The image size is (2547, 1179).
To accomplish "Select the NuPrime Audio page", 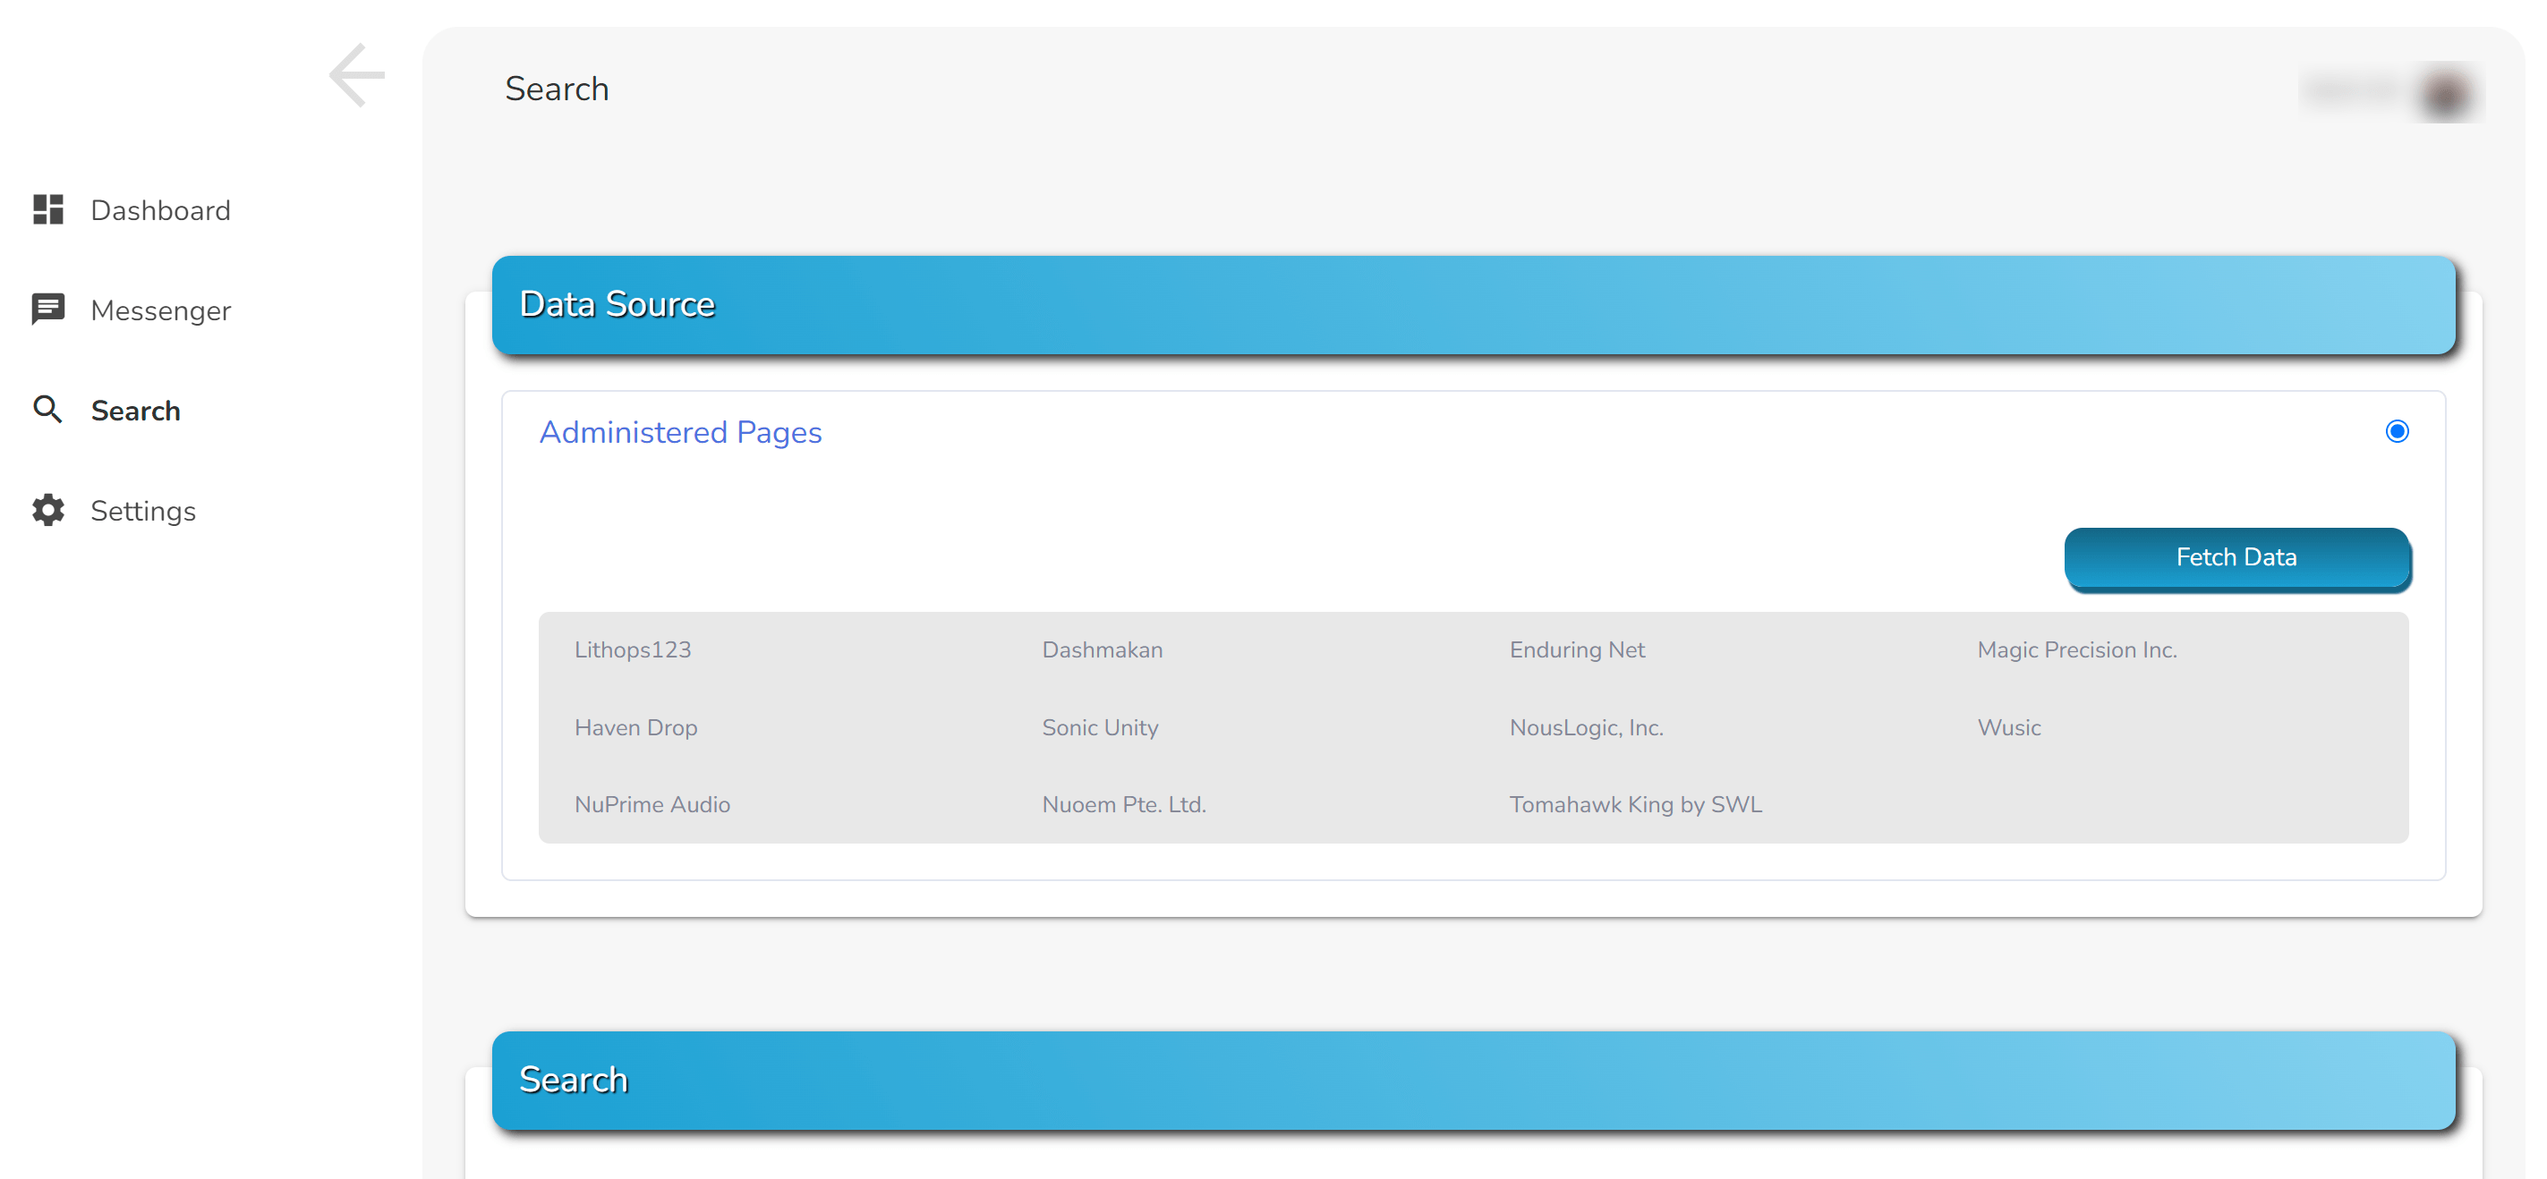I will [x=652, y=805].
